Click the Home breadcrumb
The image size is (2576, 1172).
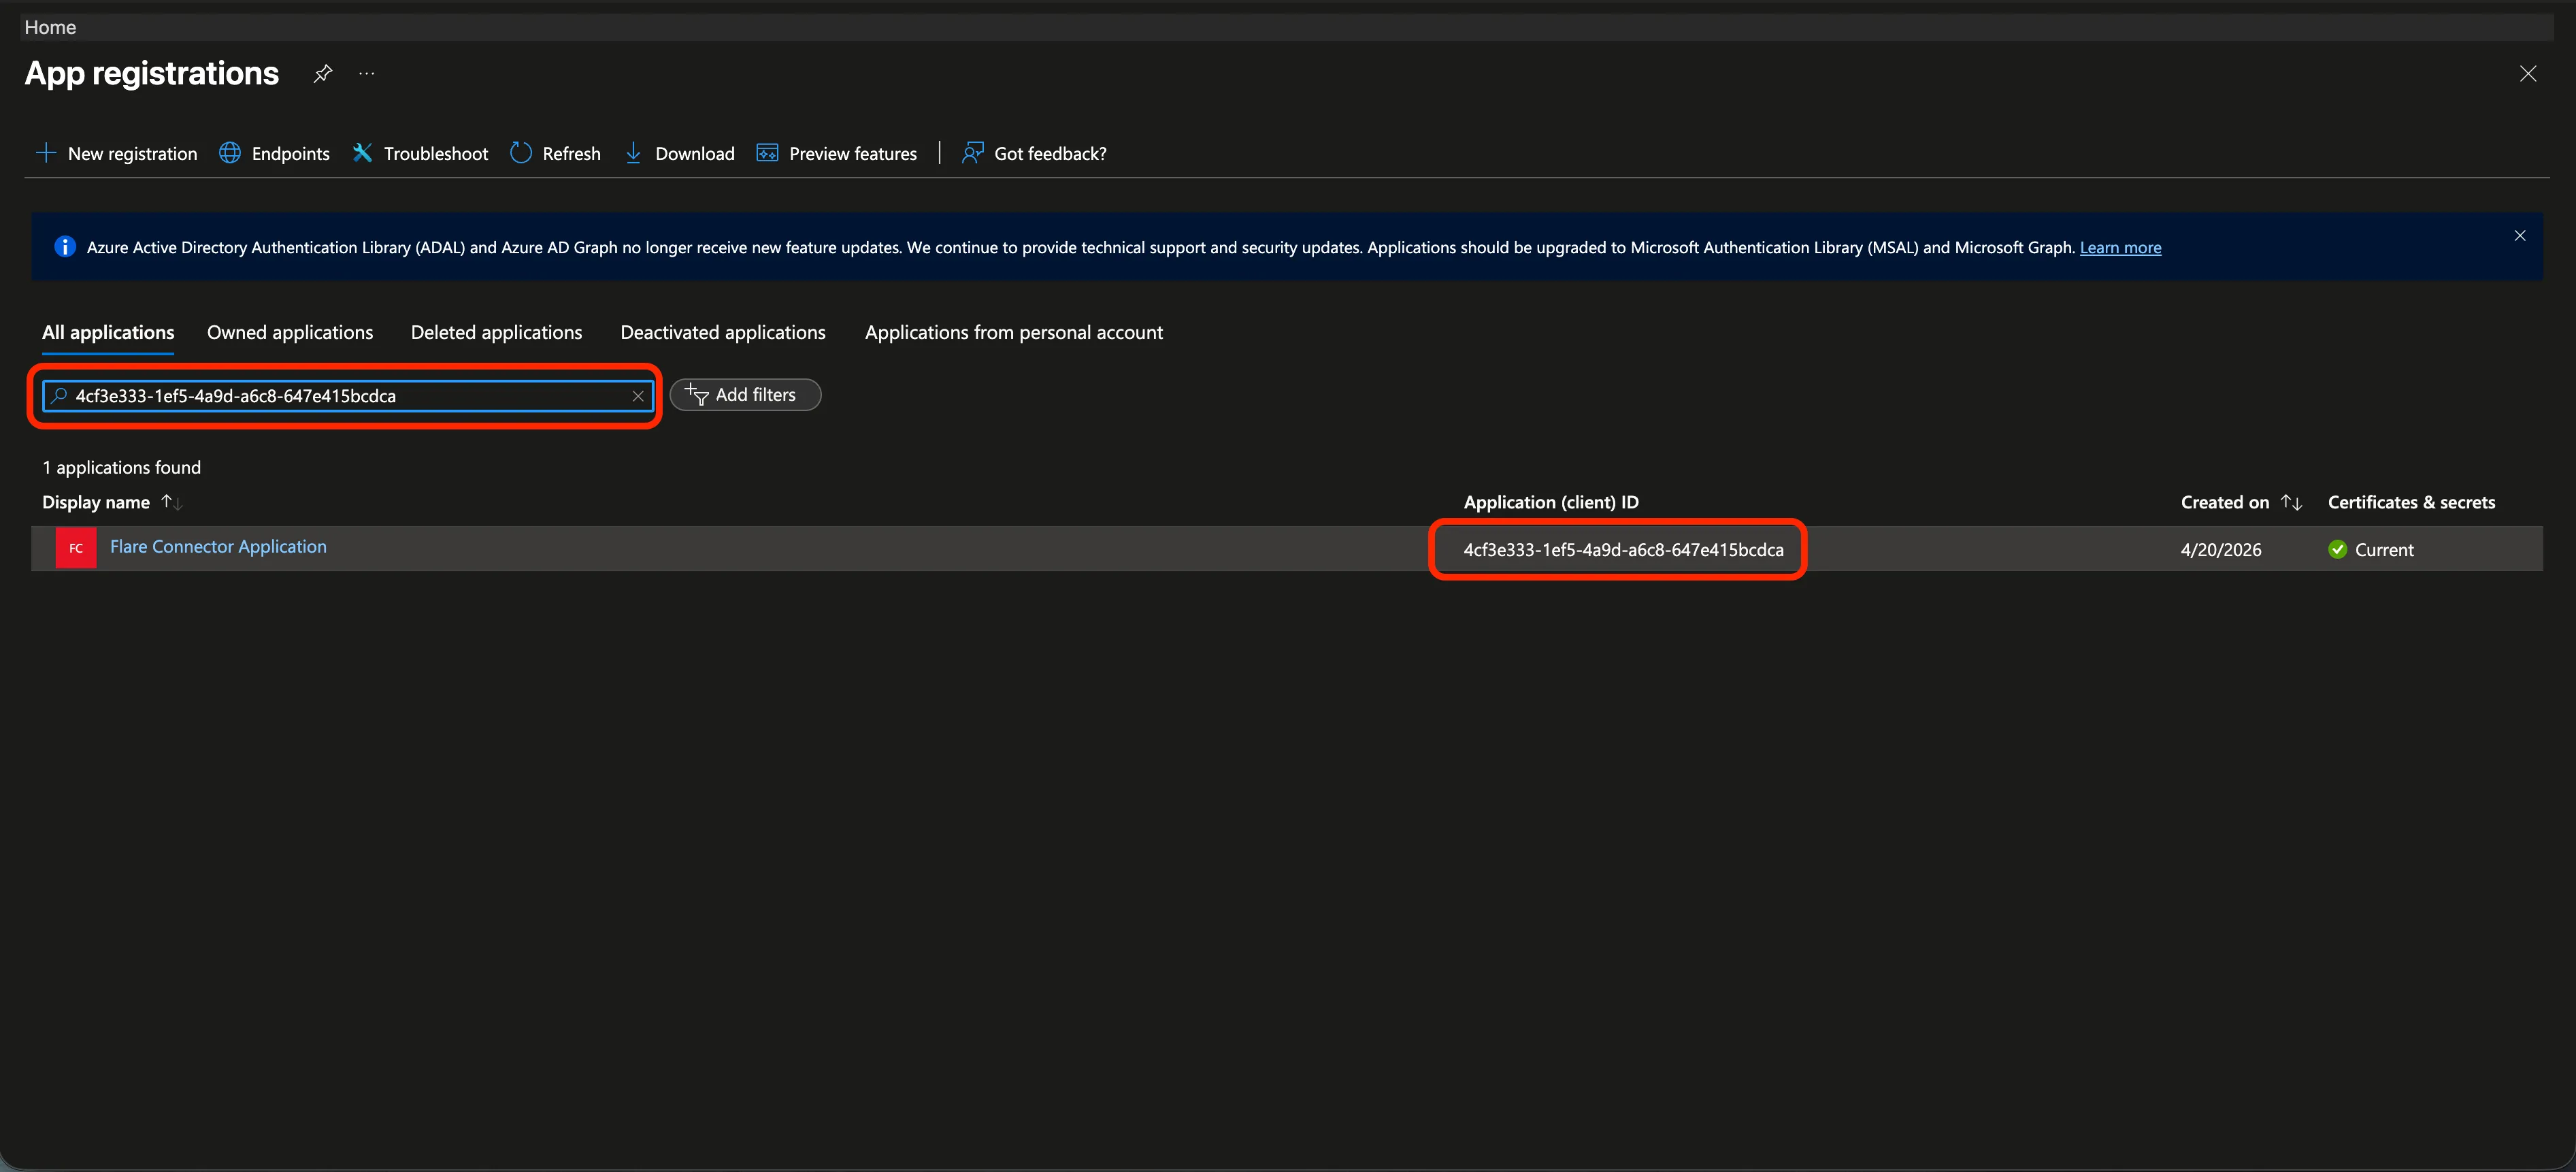pyautogui.click(x=50, y=27)
